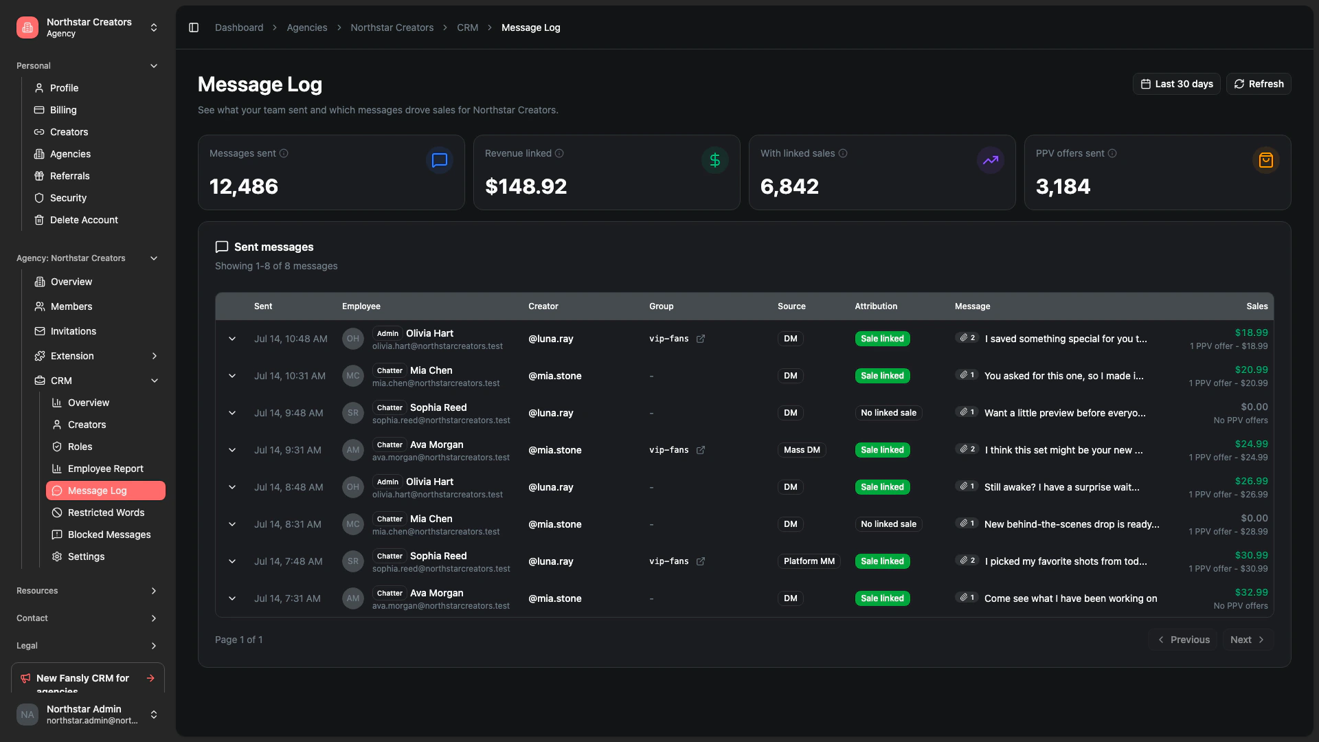
Task: Refresh the message log
Action: [x=1259, y=84]
